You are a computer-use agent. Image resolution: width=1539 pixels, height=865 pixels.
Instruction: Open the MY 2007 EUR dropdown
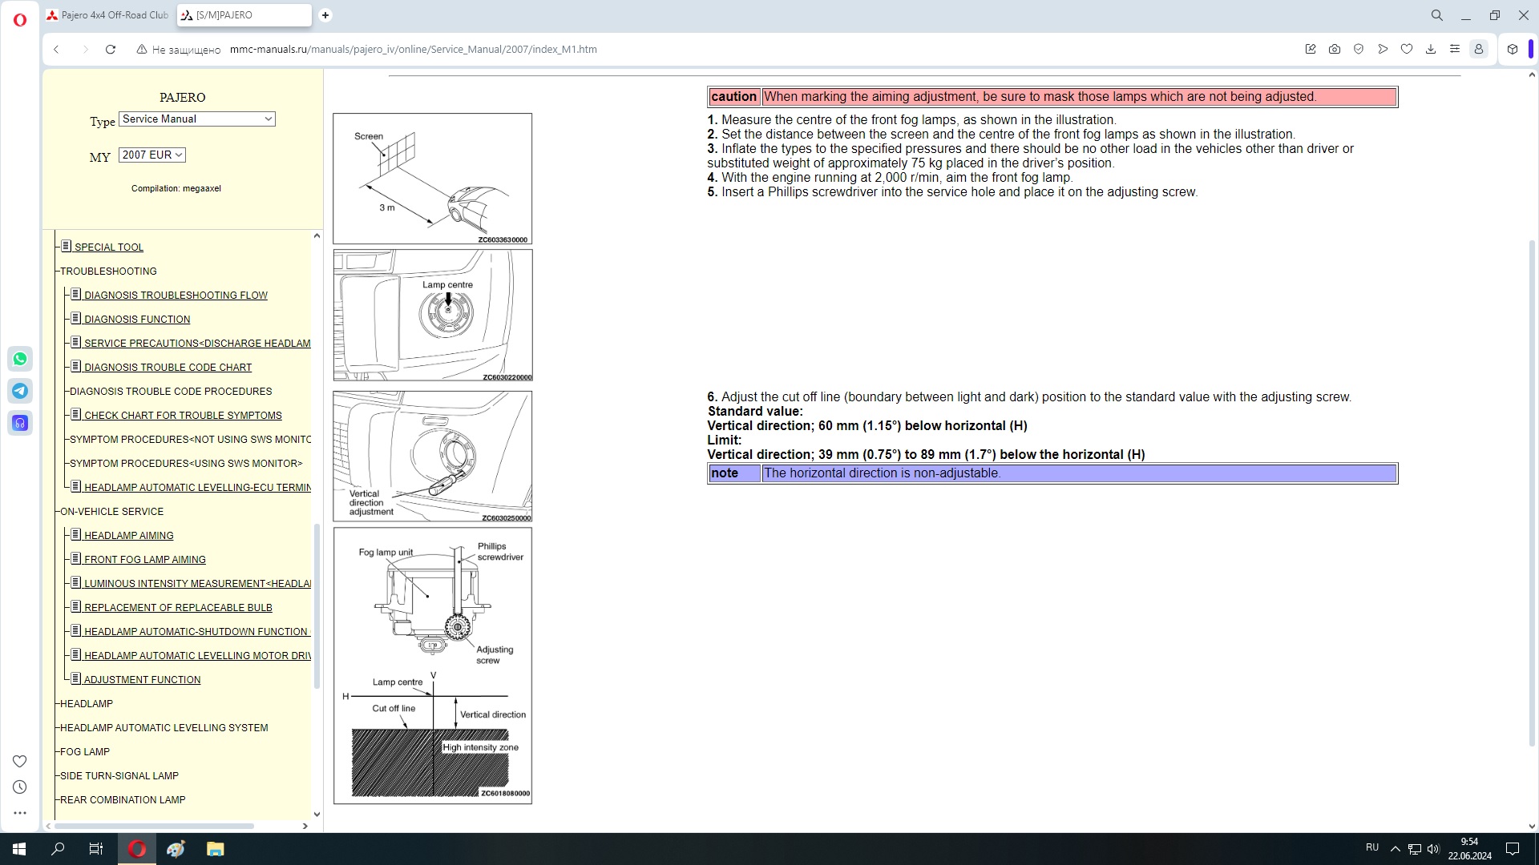(x=151, y=155)
